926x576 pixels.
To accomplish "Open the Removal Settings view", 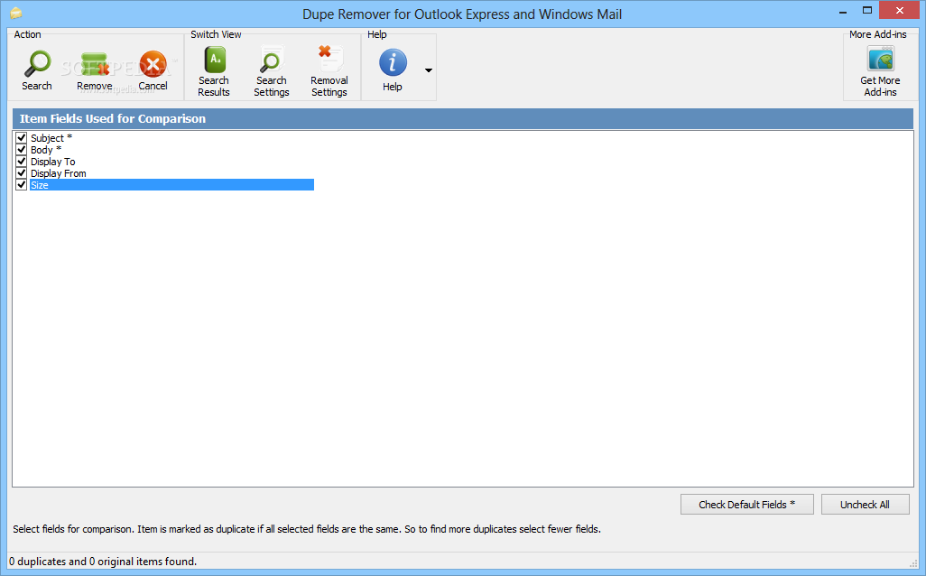I will [x=329, y=71].
